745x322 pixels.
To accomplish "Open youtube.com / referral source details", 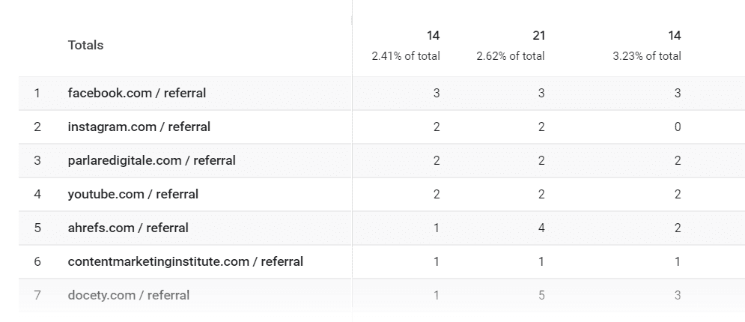I will pos(133,195).
